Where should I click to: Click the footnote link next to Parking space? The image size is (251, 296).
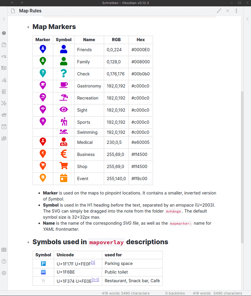point(93,262)
